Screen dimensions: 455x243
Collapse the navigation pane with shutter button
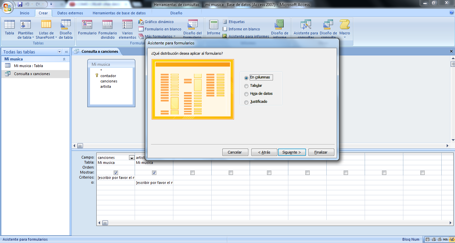[66, 52]
